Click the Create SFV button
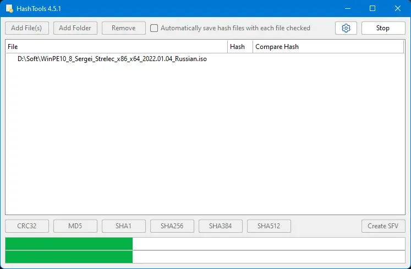This screenshot has width=411, height=269. click(x=383, y=226)
